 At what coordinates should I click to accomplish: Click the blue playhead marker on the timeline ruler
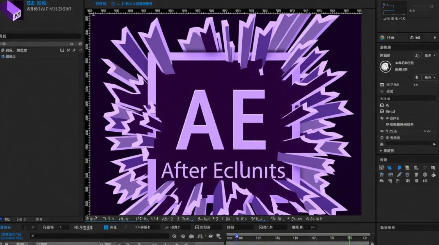(x=237, y=236)
